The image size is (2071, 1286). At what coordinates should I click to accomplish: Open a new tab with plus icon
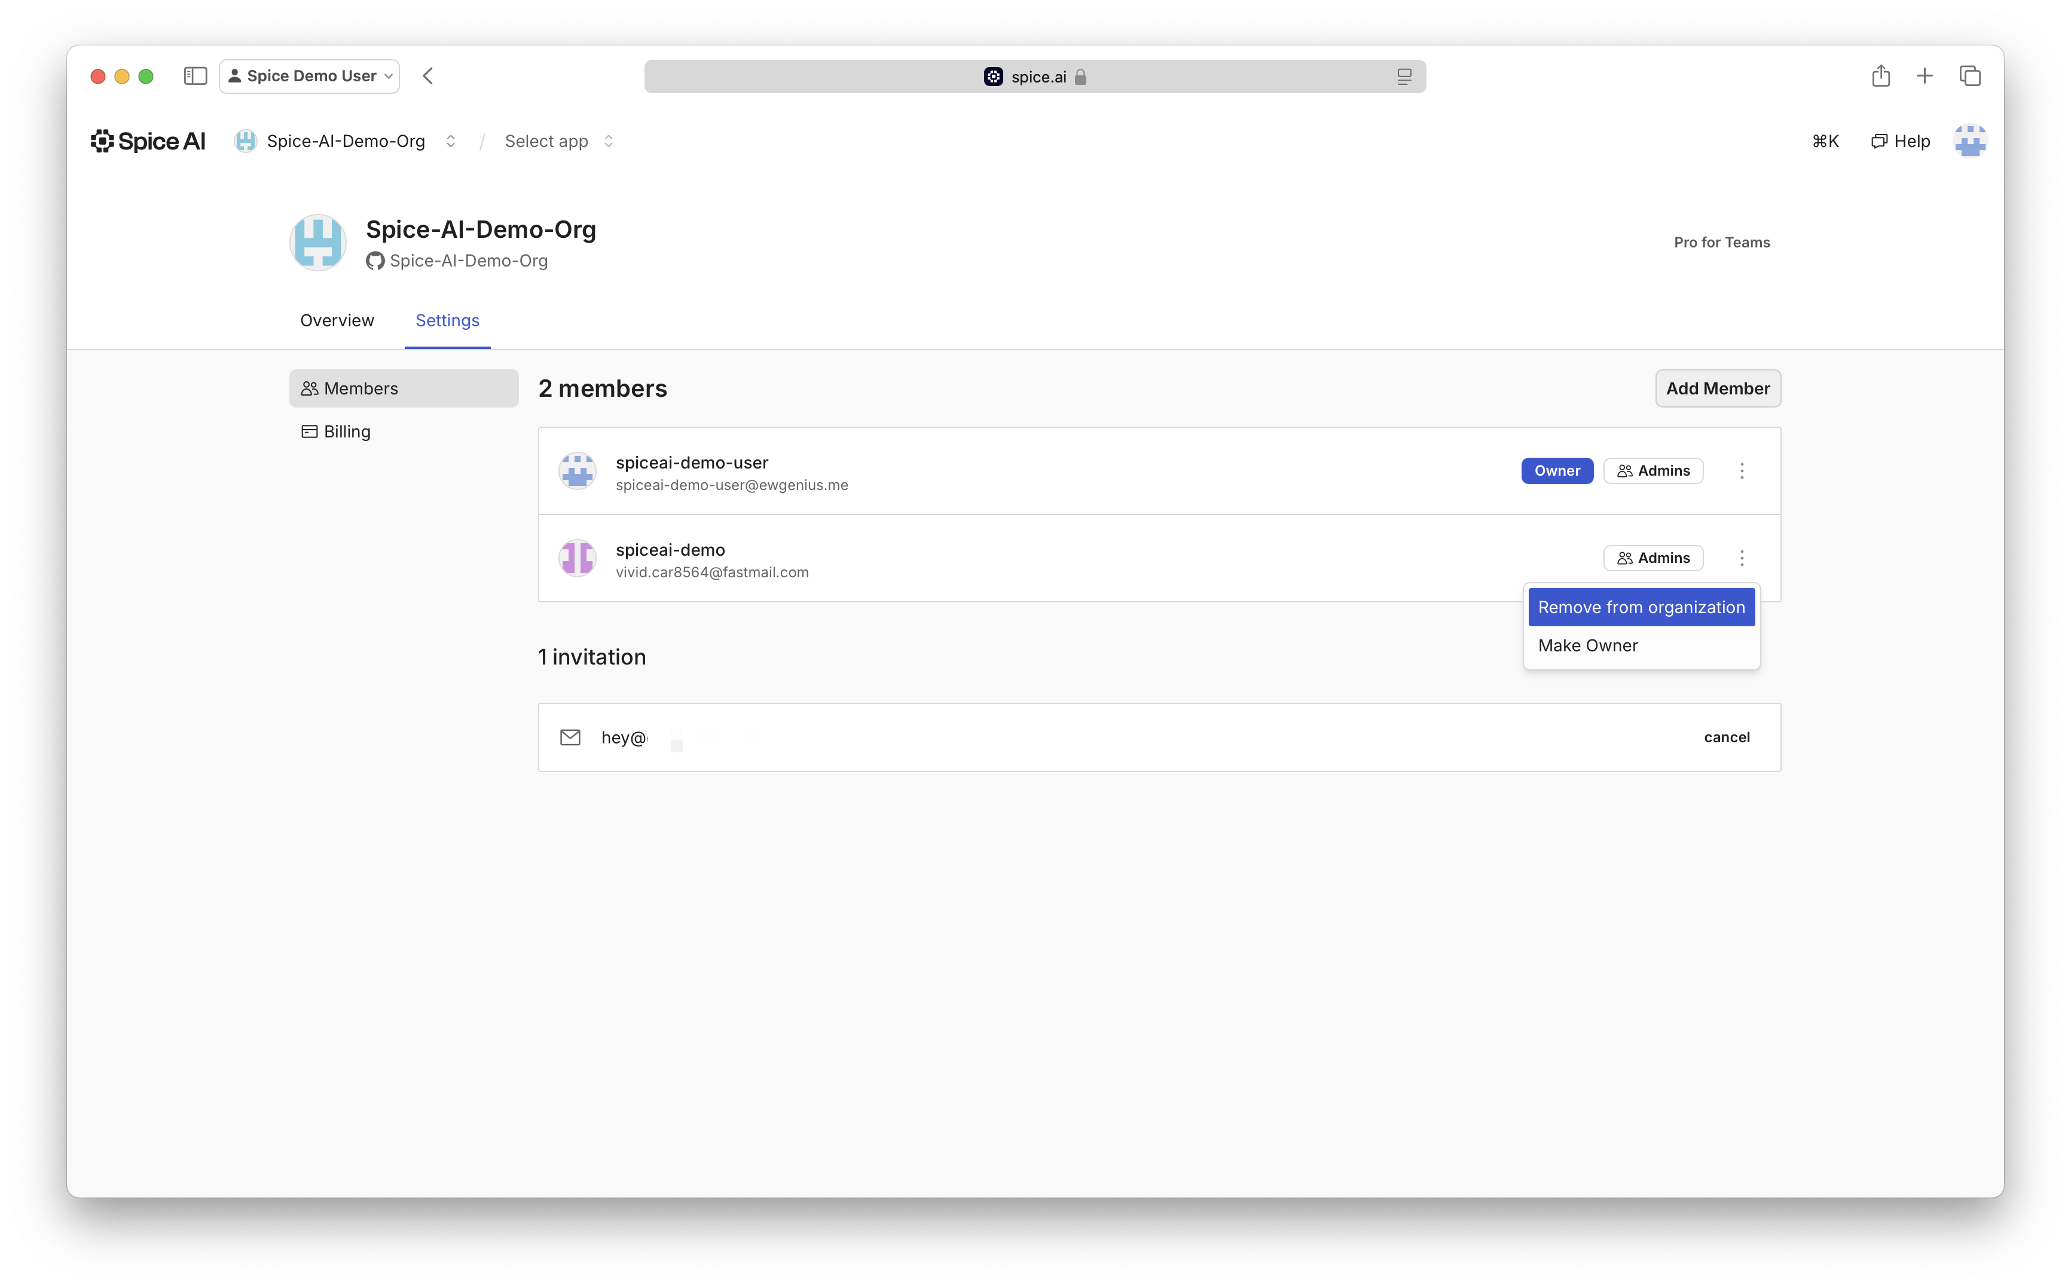(1925, 76)
